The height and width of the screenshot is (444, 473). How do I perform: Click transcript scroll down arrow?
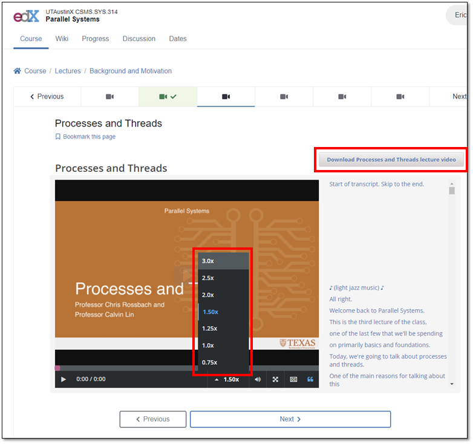tap(452, 384)
